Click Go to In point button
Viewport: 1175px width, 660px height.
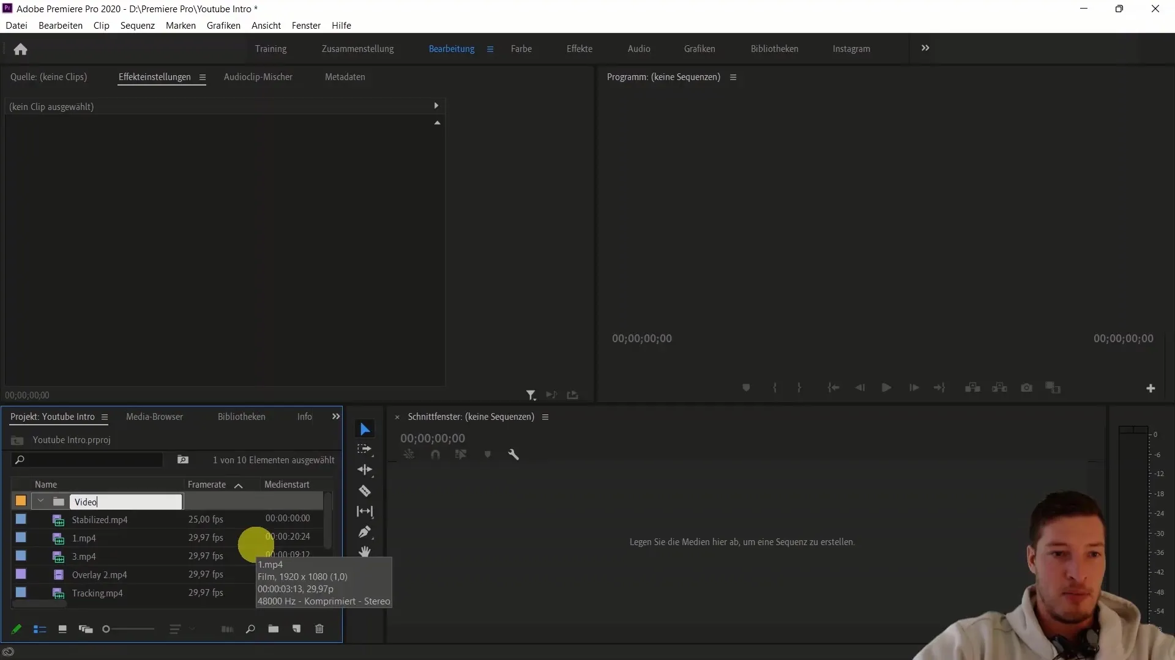[x=834, y=388]
